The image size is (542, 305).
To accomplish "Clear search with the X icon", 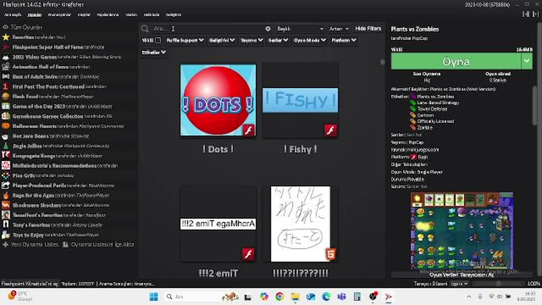I will pos(268,28).
